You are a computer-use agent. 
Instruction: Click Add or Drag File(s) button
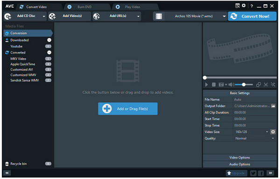128,109
